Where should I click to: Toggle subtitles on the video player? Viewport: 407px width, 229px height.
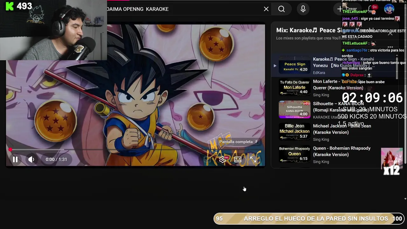tap(207, 159)
